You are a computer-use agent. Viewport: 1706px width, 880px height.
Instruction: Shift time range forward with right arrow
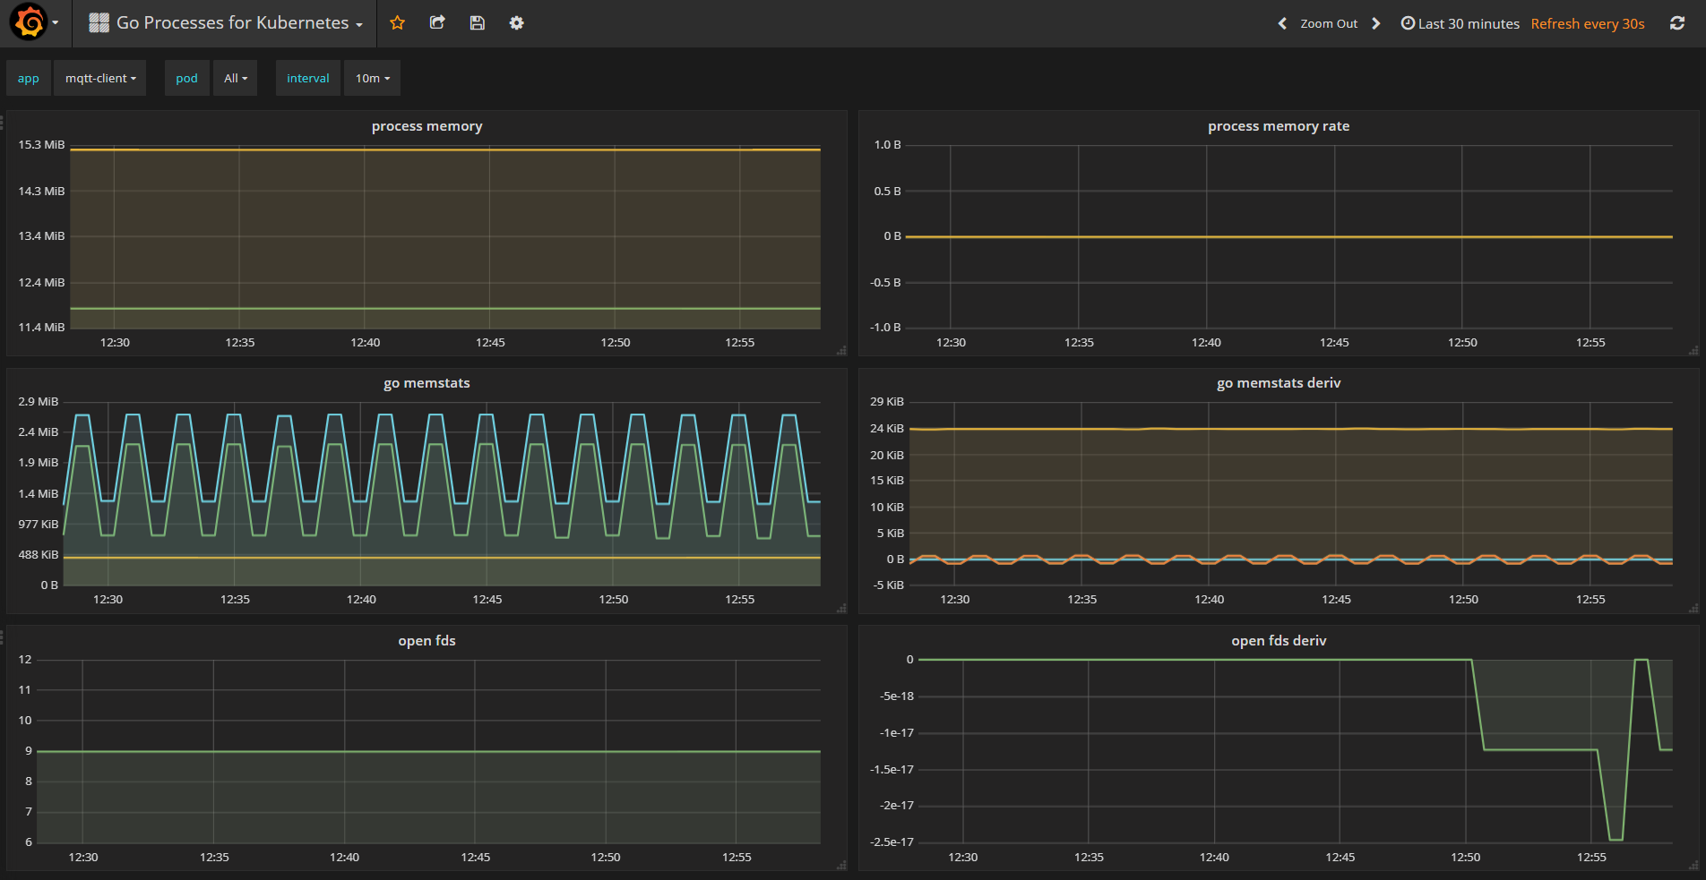click(x=1376, y=23)
